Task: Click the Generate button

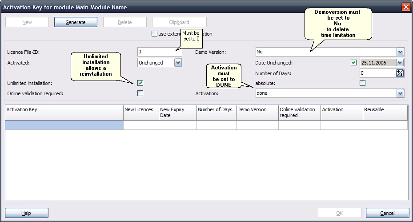Action: (x=76, y=22)
